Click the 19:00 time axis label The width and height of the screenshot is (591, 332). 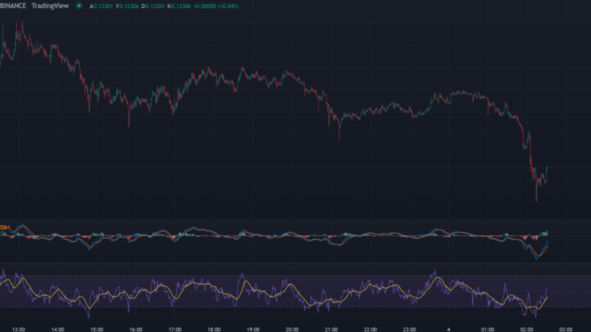[x=253, y=330]
